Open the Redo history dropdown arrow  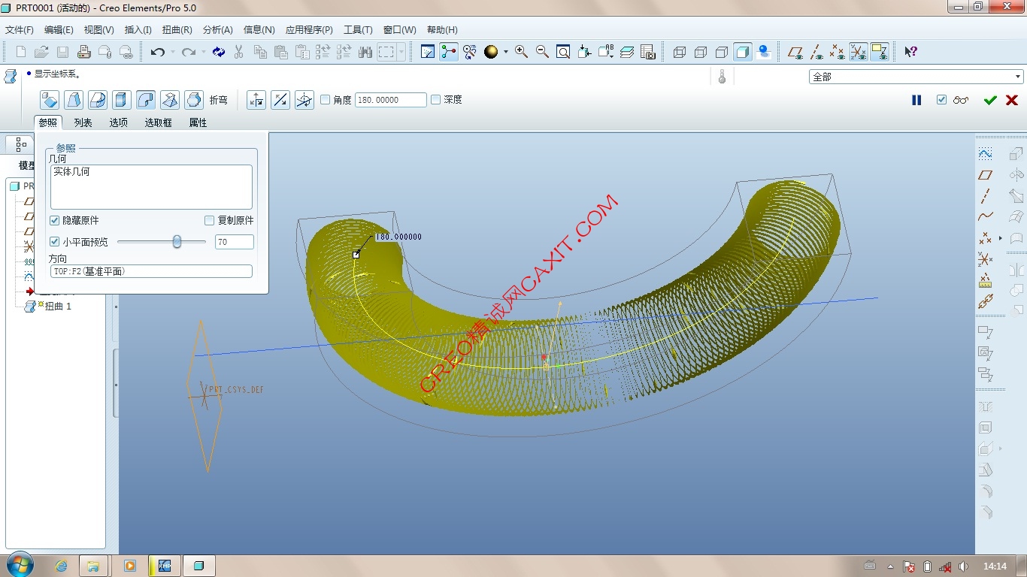point(202,52)
